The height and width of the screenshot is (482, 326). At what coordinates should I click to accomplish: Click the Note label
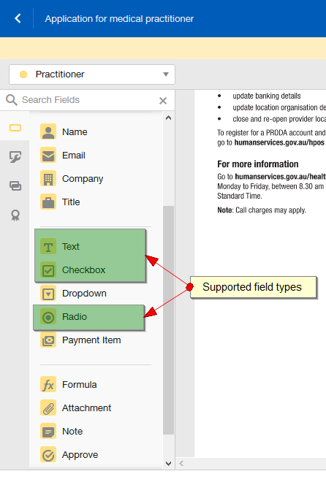tap(72, 432)
